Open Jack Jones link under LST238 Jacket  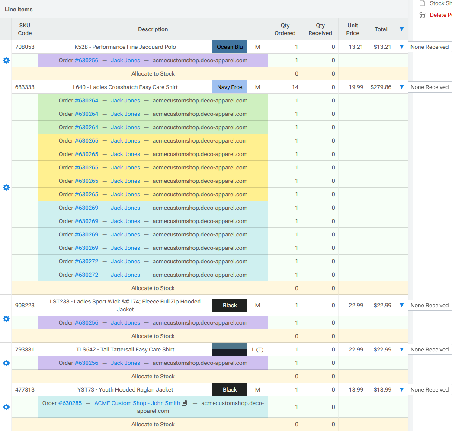pyautogui.click(x=125, y=322)
